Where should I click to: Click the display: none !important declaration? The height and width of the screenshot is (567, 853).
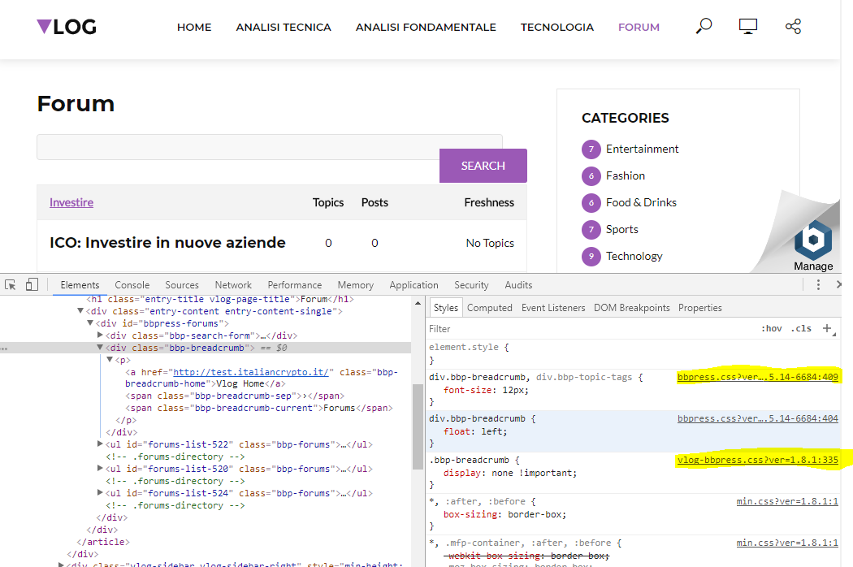(x=509, y=473)
